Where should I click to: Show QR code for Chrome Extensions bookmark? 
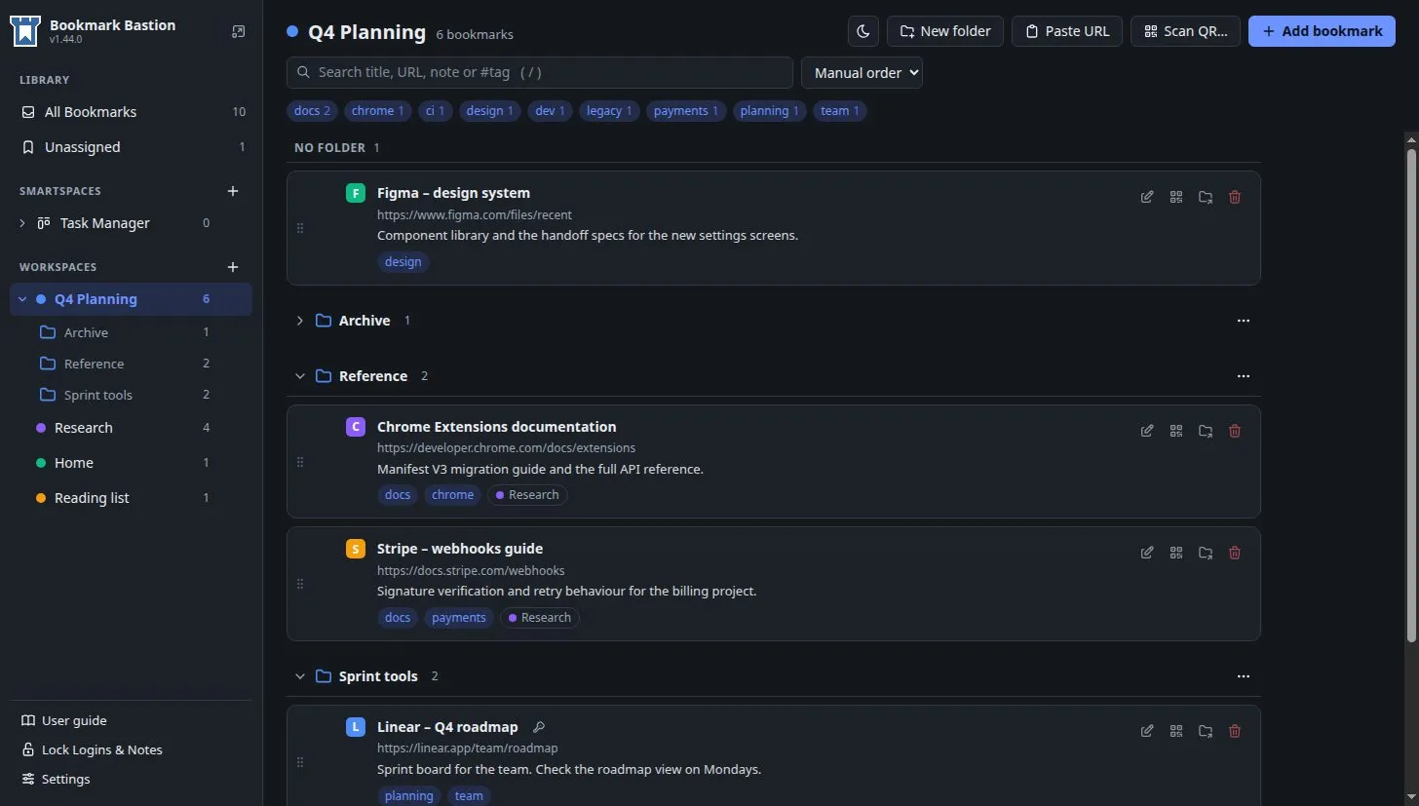[x=1176, y=431]
